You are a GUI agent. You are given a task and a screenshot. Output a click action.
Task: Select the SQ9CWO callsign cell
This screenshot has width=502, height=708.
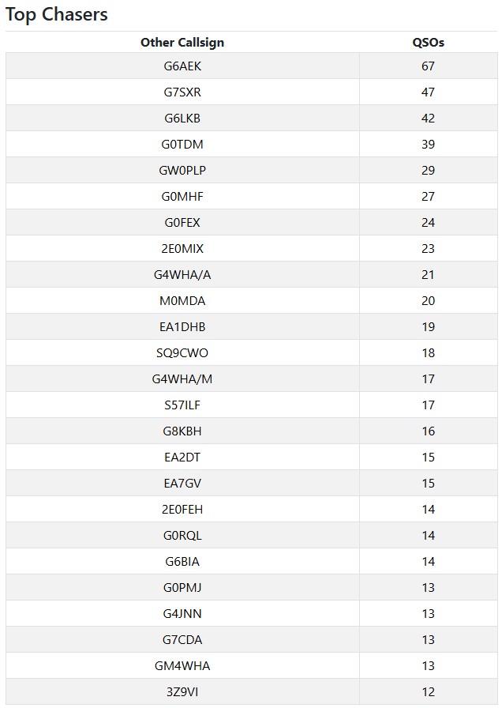(x=182, y=353)
